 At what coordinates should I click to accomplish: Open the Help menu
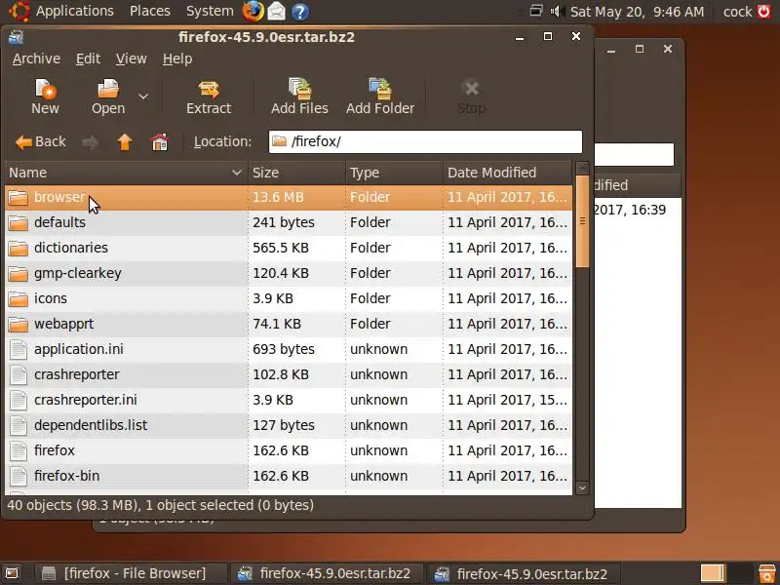(x=177, y=58)
